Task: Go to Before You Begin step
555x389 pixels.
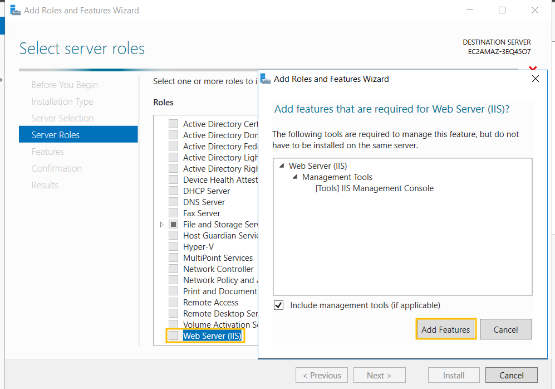Action: pyautogui.click(x=65, y=85)
